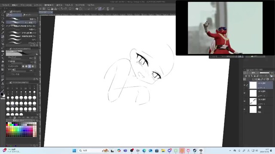Open the フィルター (Filter) menu
The height and width of the screenshot is (154, 275).
pos(69,5)
